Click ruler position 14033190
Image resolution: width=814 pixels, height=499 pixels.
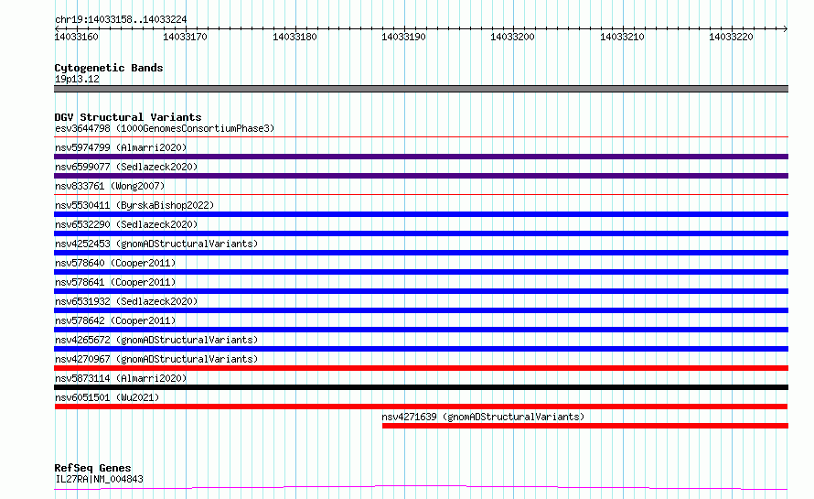click(404, 37)
